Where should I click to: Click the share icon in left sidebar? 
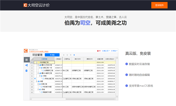[x=26, y=65]
